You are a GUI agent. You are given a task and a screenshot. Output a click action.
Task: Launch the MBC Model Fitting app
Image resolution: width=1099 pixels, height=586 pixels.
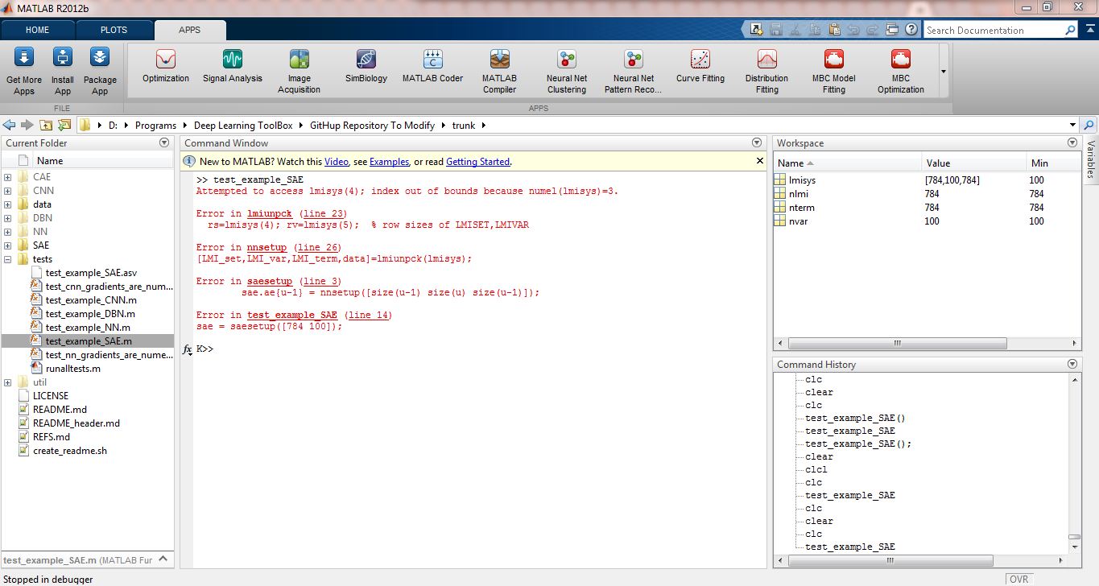coord(834,71)
